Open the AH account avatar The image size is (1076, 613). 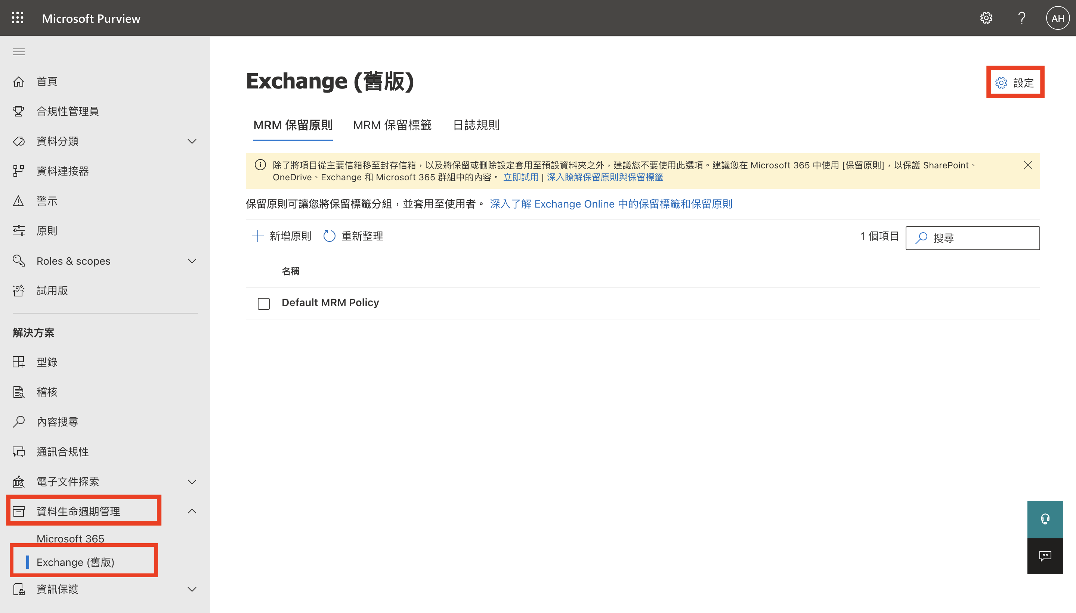1057,18
